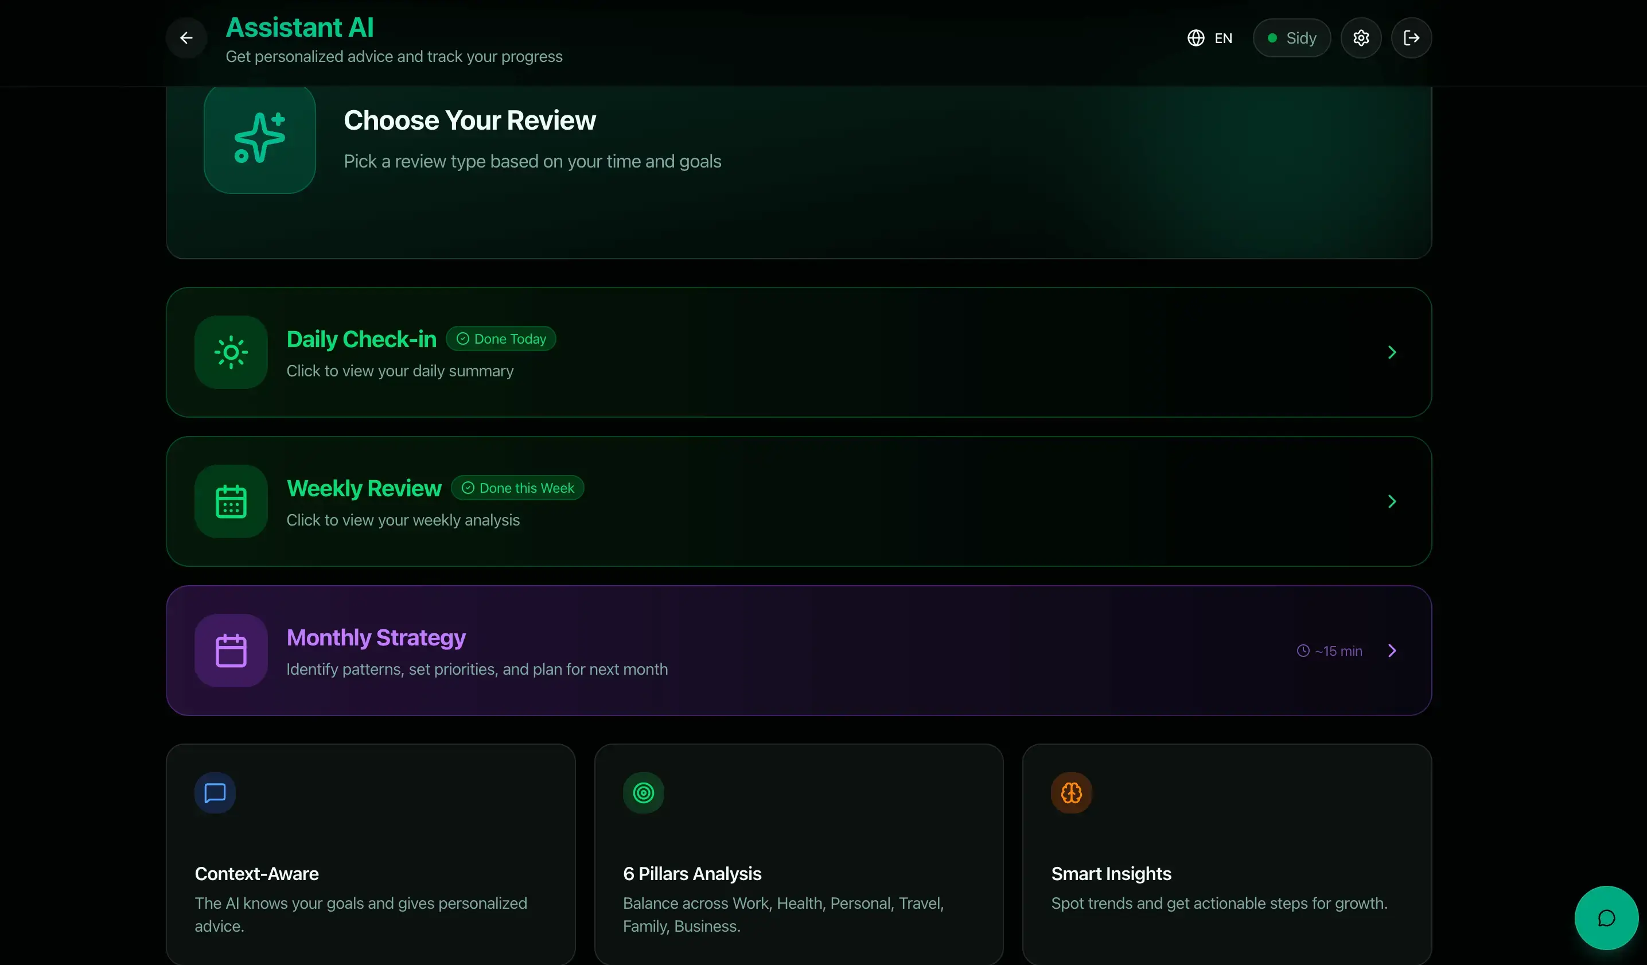Open the Monthly Strategy title link
1647x965 pixels.
[376, 637]
